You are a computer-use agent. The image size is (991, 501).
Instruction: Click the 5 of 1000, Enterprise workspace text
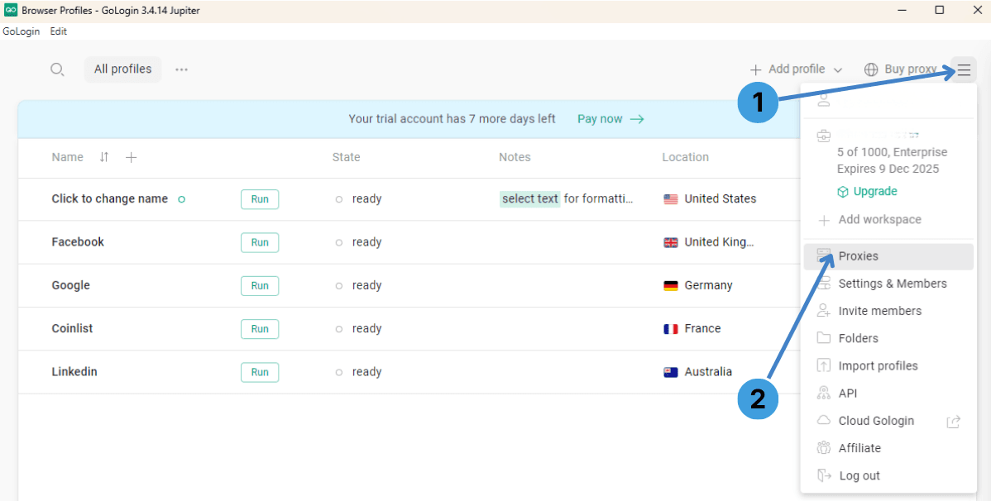coord(892,152)
